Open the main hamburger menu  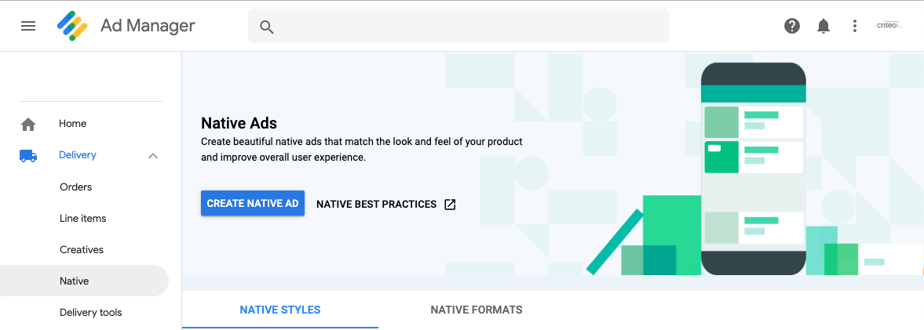[28, 26]
